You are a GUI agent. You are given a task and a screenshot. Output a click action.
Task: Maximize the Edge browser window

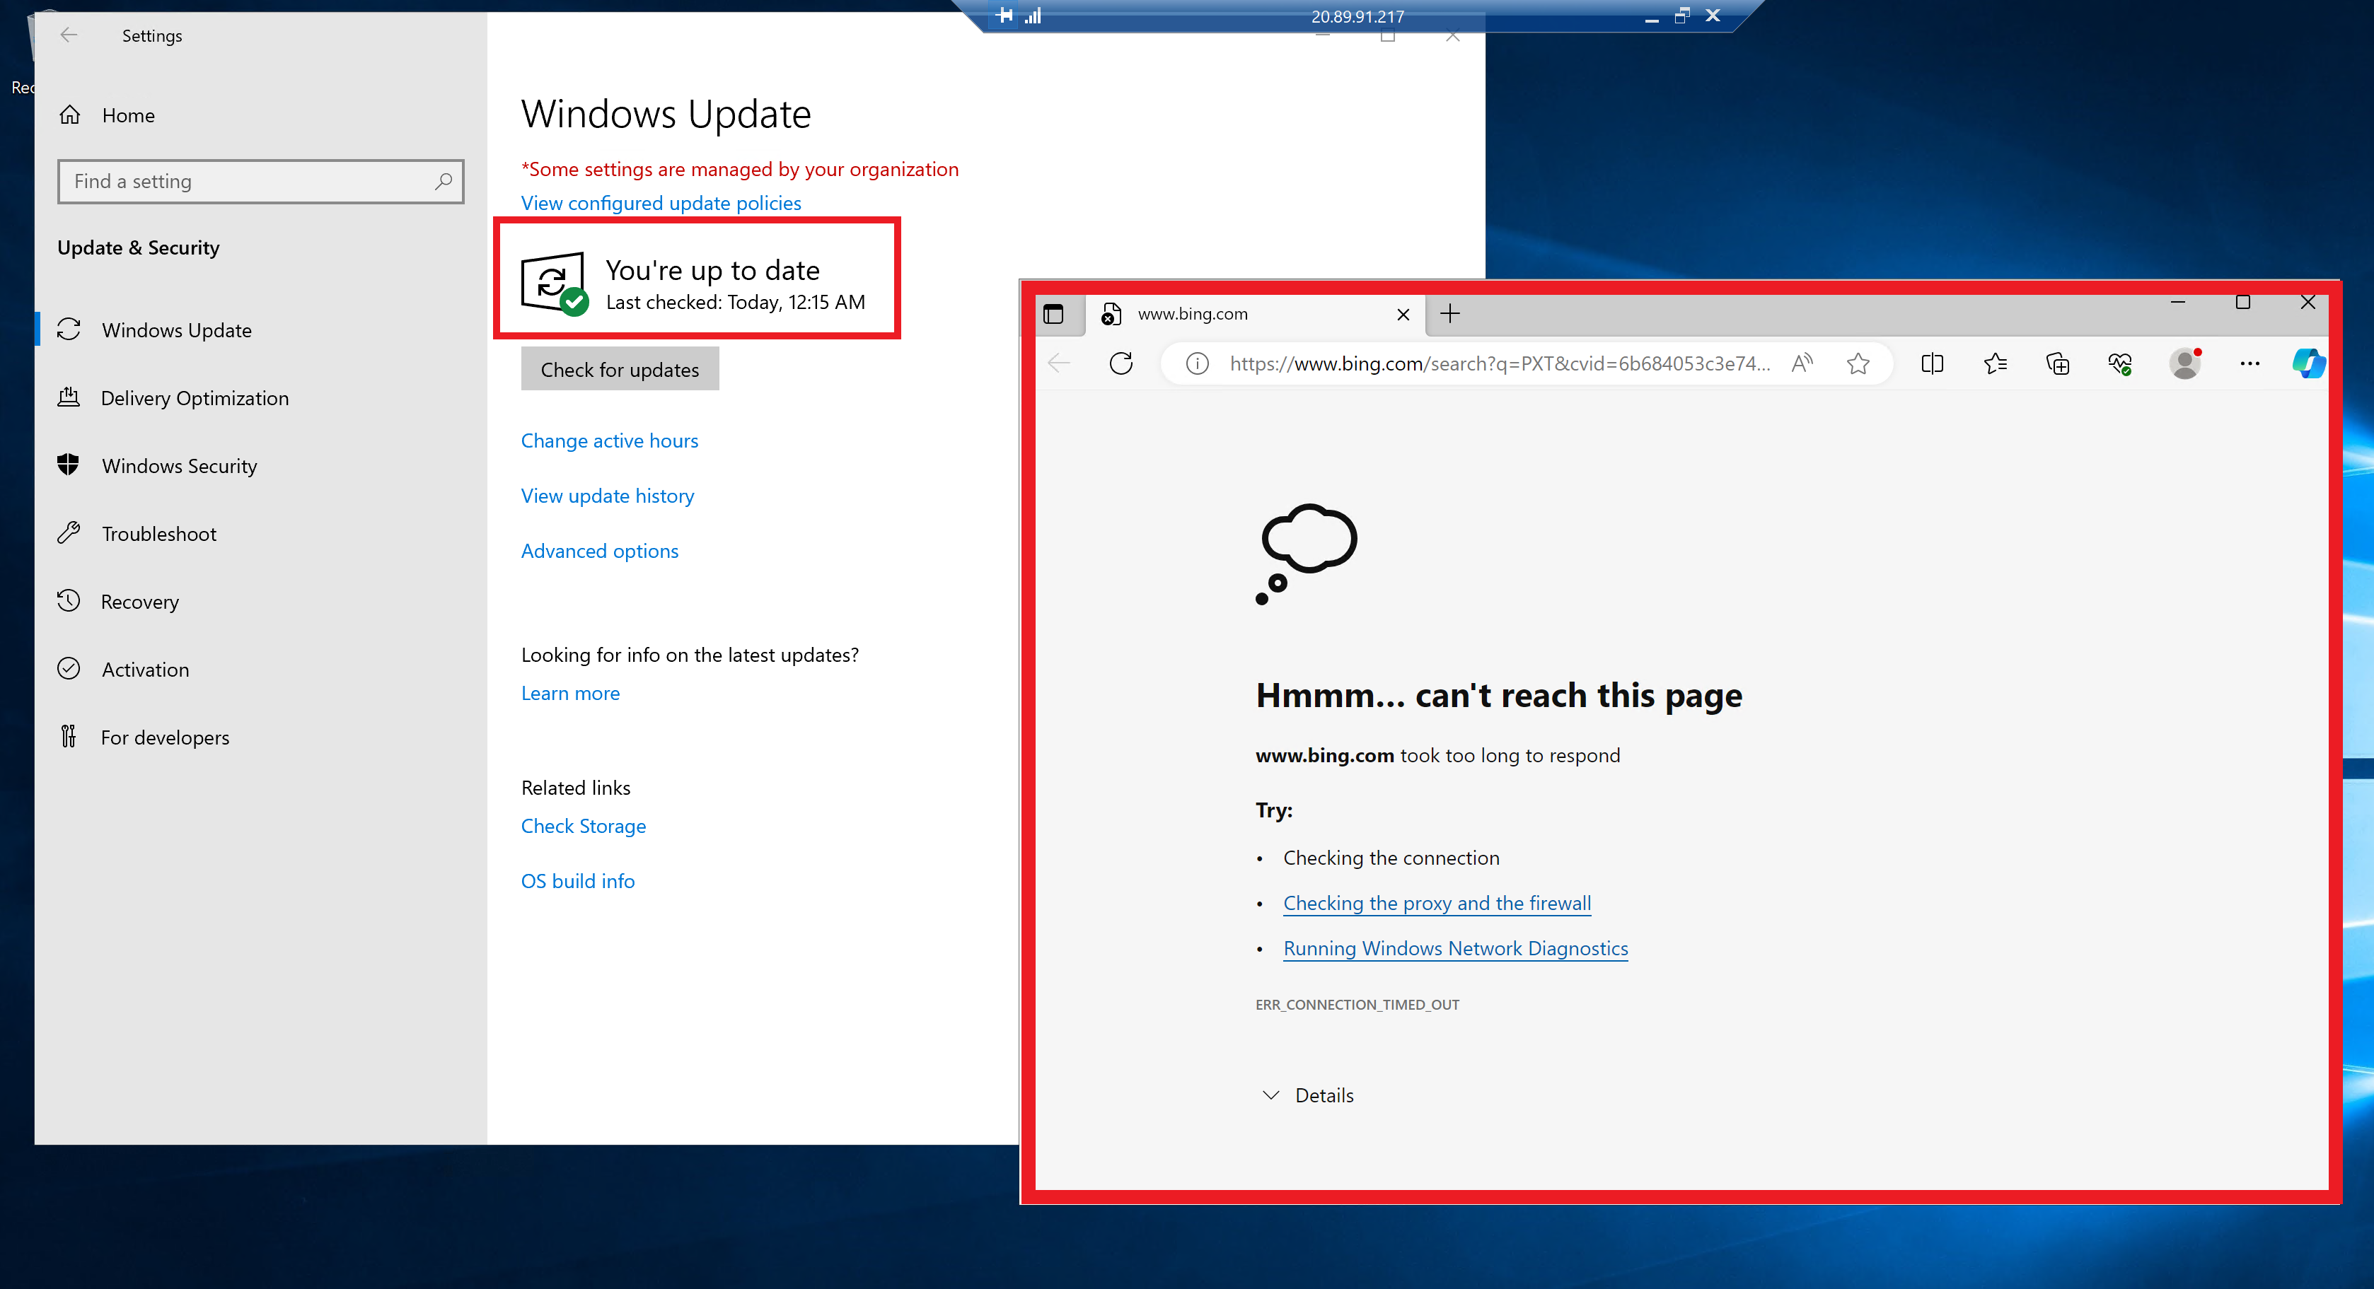click(2243, 302)
